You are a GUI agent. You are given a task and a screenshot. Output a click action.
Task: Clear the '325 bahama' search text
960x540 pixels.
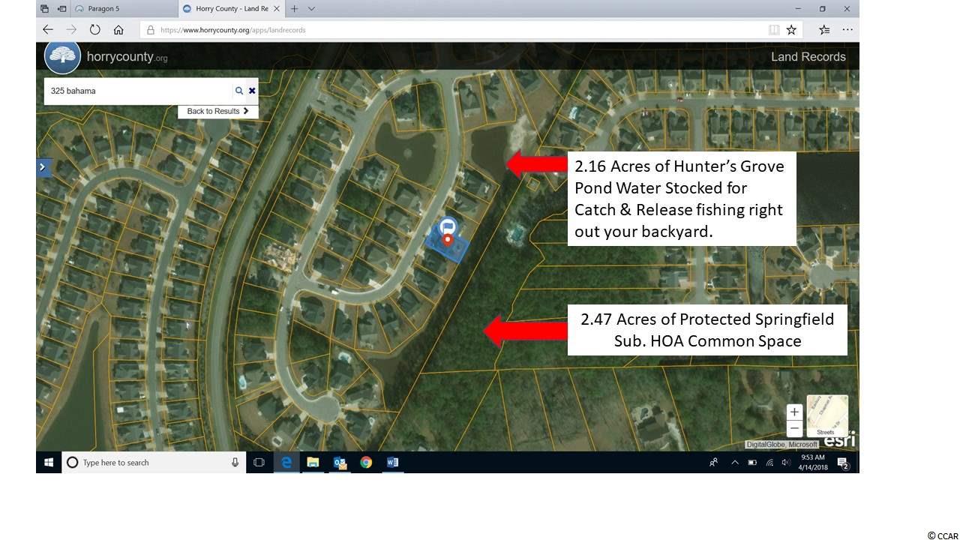click(252, 91)
